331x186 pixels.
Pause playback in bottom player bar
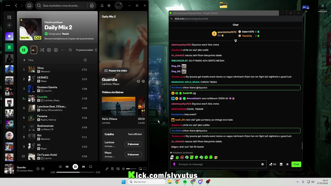pos(75,167)
